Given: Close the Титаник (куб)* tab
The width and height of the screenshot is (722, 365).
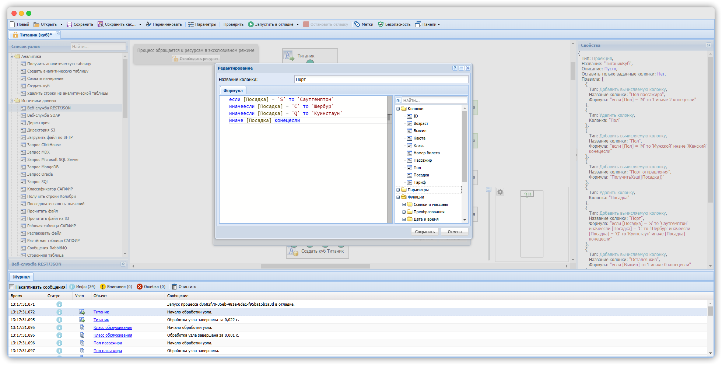Looking at the screenshot, I should tap(57, 34).
